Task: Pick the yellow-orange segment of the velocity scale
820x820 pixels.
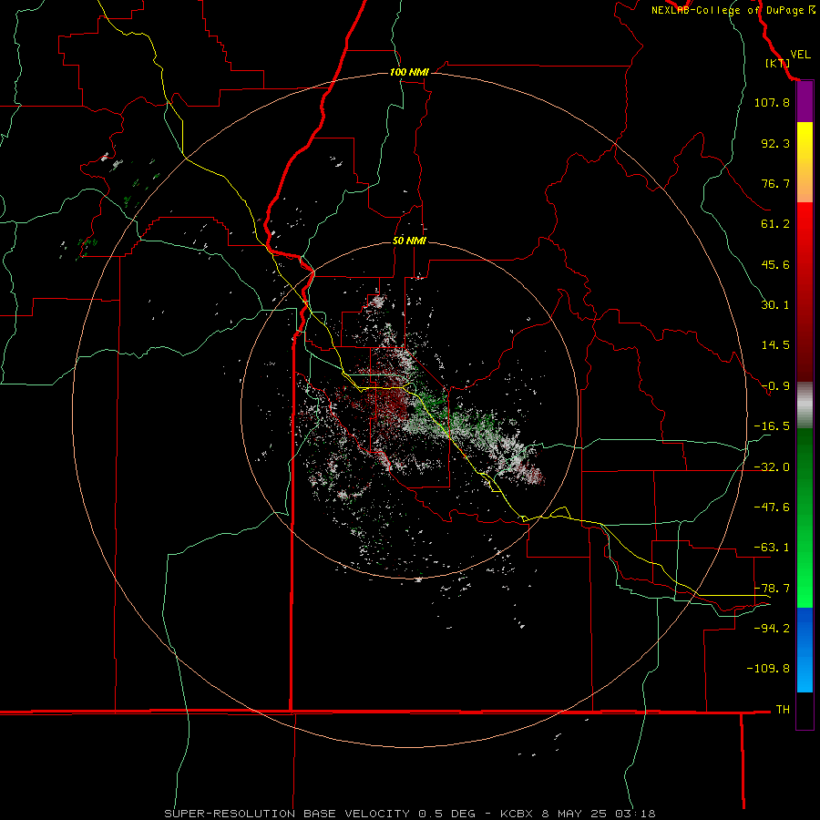Action: tap(805, 162)
